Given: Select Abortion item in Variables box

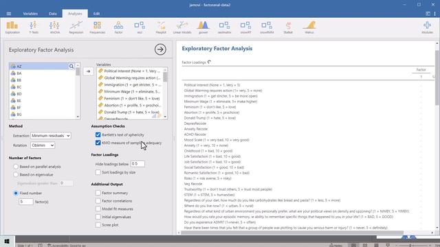Looking at the screenshot, I should [130, 105].
